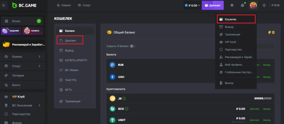Open the ₽ RUB currency selector
This screenshot has height=124, width=284.
[x=275, y=6]
